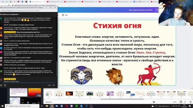This screenshot has width=193, height=108.
Task: Open Opera from the taskbar
Action: click(x=67, y=106)
